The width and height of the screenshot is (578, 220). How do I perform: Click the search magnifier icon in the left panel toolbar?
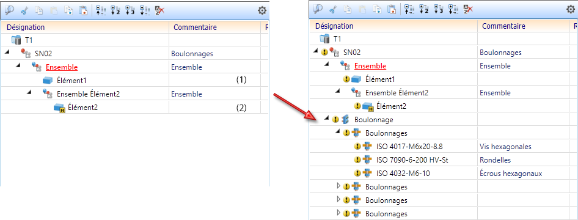[x=9, y=10]
